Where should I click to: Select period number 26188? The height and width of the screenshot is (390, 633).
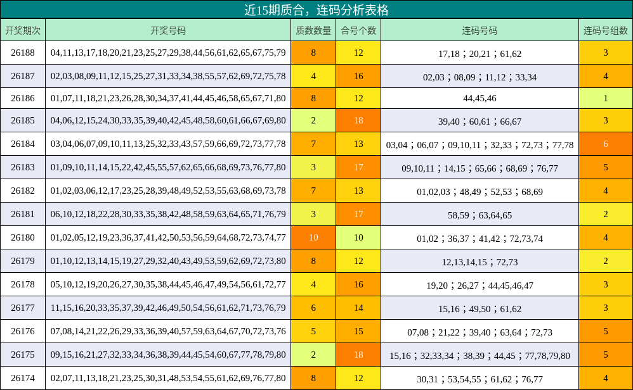click(x=23, y=53)
